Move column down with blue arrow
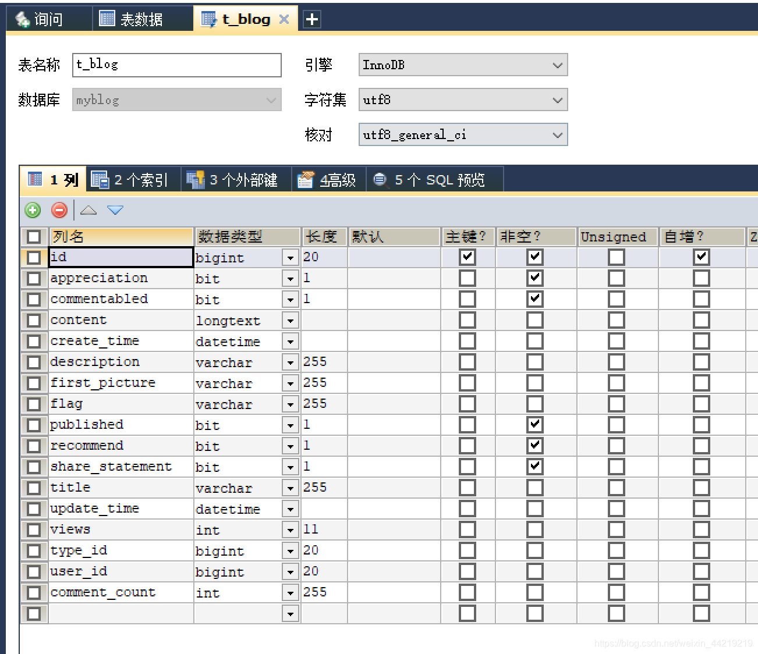Image resolution: width=758 pixels, height=654 pixels. click(x=115, y=210)
